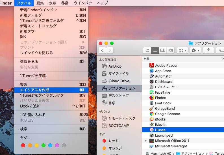The width and height of the screenshot is (224, 155).
Task: Open the BOOTCAMP drive in sidebar
Action: point(119,126)
